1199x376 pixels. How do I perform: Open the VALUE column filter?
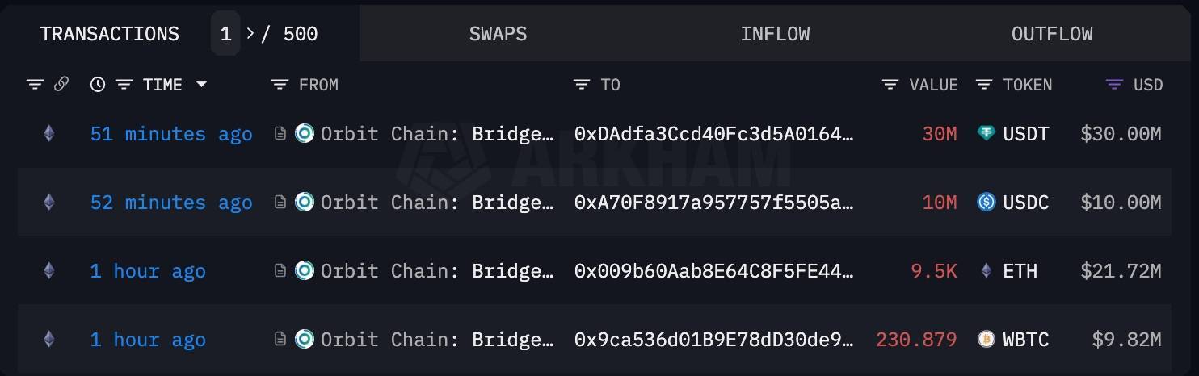[x=890, y=84]
